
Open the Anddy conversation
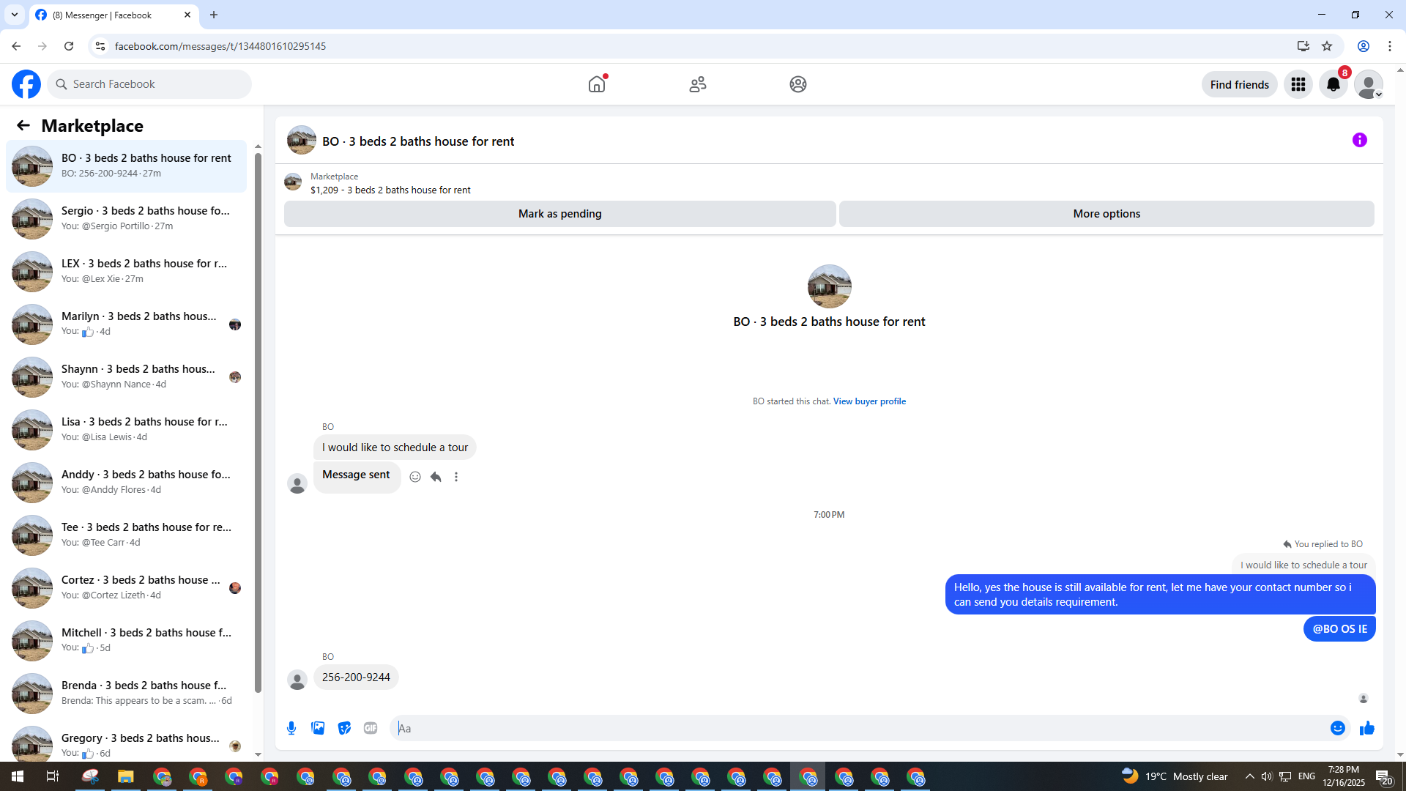click(x=127, y=483)
